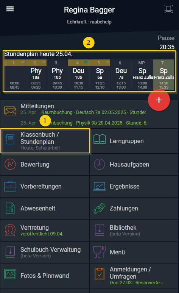Screen dimensions: 179x293
Task: Open the Schulbuch-Verwaltung tile
Action: pyautogui.click(x=45, y=252)
